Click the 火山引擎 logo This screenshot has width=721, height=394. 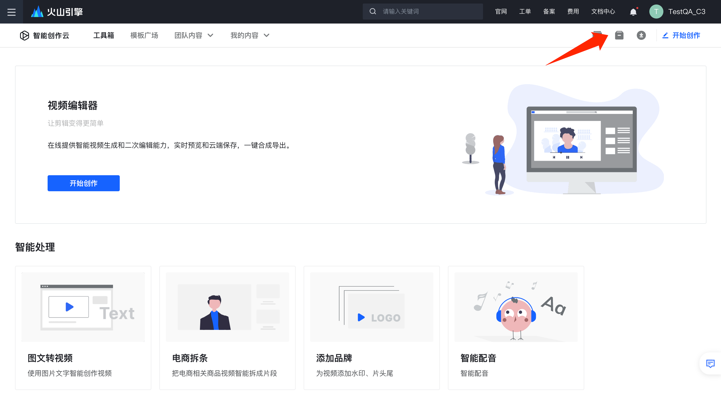(x=57, y=12)
